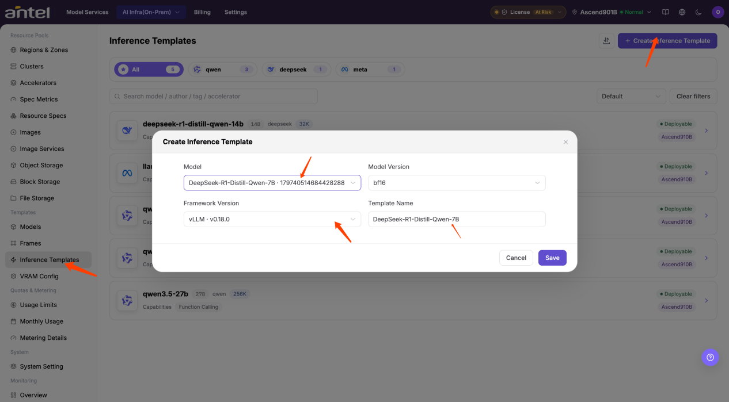The width and height of the screenshot is (729, 402).
Task: Open File Storage page
Action: 48,198
